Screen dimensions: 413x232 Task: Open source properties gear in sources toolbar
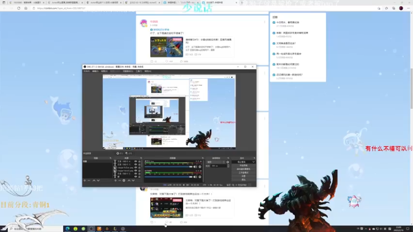124,180
